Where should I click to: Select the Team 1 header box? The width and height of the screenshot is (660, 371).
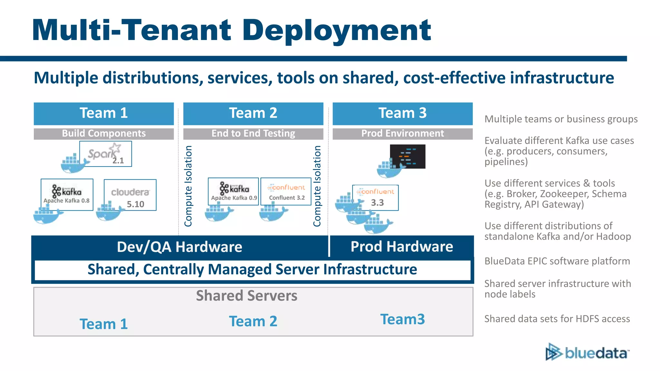pos(104,114)
